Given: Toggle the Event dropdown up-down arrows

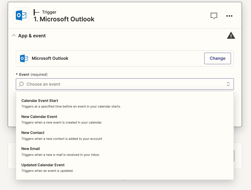Looking at the screenshot, I should [228, 84].
